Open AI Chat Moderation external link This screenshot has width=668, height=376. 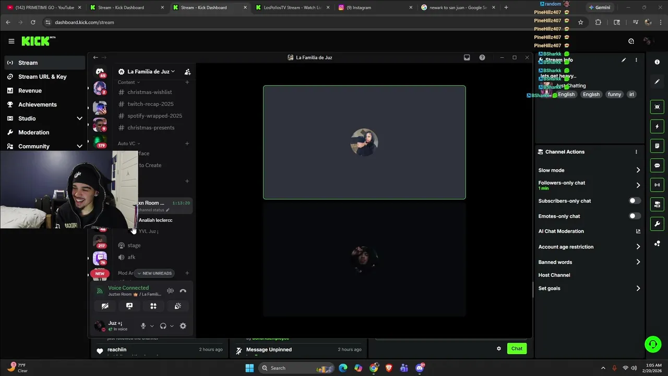point(638,231)
